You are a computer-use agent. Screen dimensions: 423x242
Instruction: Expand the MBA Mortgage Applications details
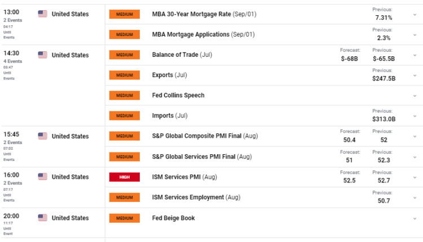tap(415, 34)
